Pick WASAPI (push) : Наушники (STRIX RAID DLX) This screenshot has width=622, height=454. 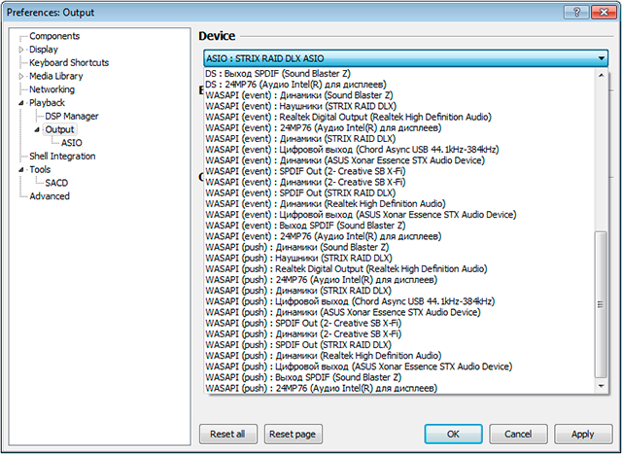click(x=399, y=258)
